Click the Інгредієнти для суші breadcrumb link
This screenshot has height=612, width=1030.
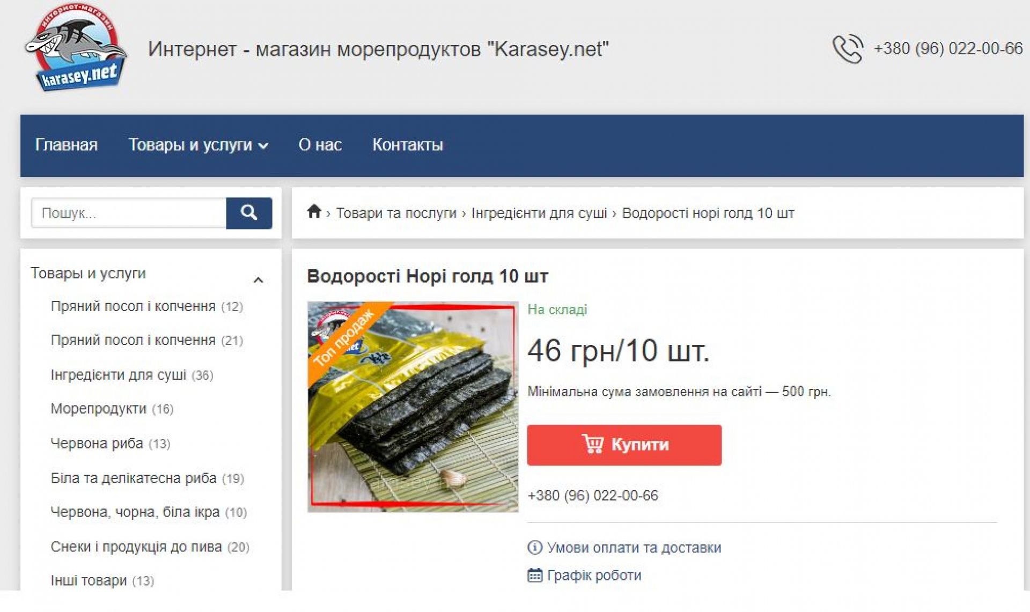coord(539,213)
